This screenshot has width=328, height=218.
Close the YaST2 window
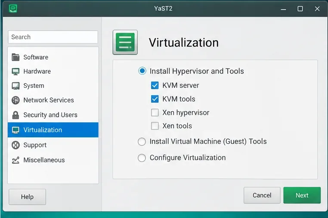click(317, 9)
